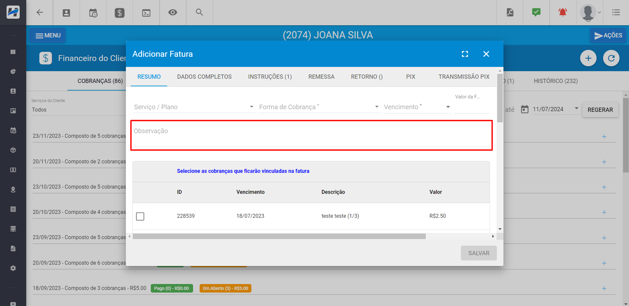Open the list menu icon at top right
The height and width of the screenshot is (306, 629).
click(616, 12)
